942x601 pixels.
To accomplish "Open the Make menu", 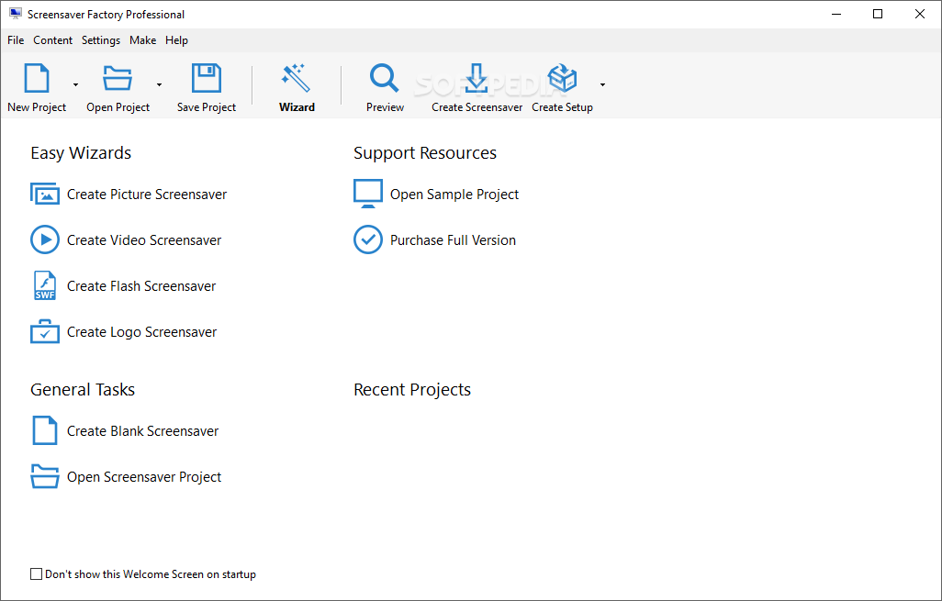I will (143, 40).
